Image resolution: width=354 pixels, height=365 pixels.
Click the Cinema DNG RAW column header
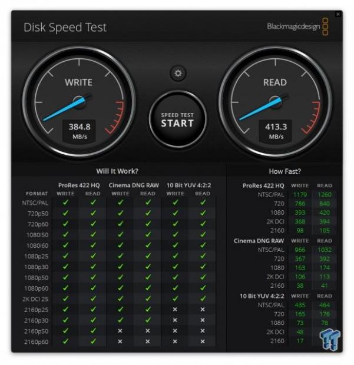pos(134,185)
